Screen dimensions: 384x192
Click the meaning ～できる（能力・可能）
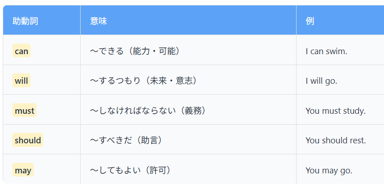(136, 51)
